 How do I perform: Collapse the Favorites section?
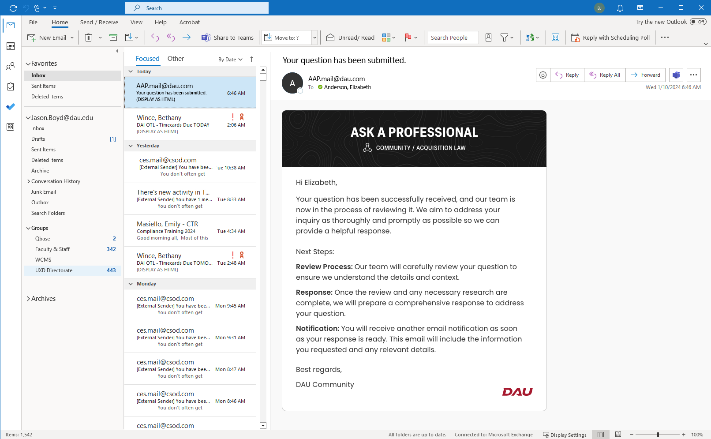[28, 64]
